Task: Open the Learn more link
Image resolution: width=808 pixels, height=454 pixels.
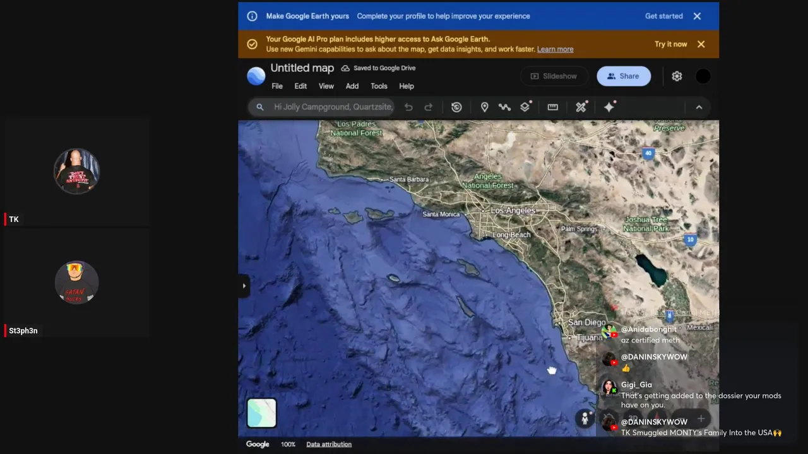Action: point(555,49)
